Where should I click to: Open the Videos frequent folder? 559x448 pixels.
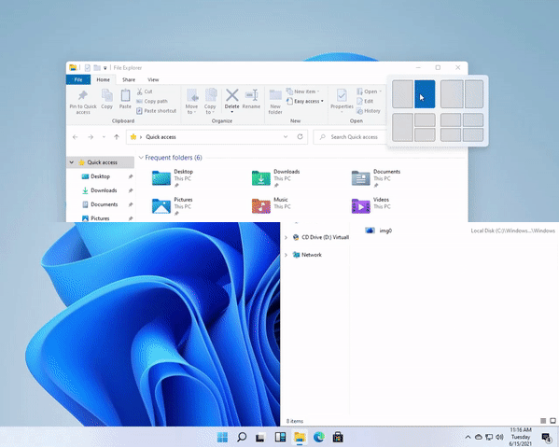pos(371,206)
